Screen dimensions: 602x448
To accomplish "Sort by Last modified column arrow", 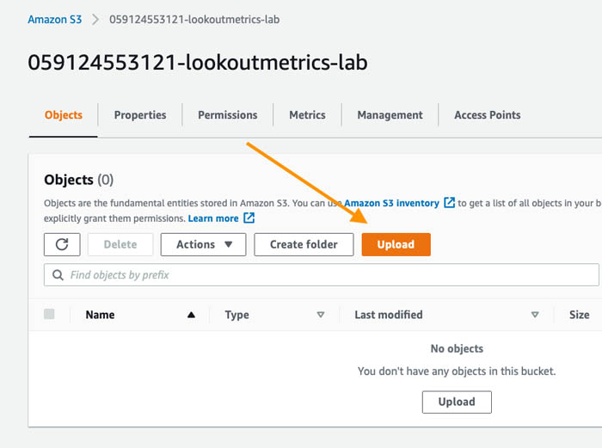I will point(535,315).
